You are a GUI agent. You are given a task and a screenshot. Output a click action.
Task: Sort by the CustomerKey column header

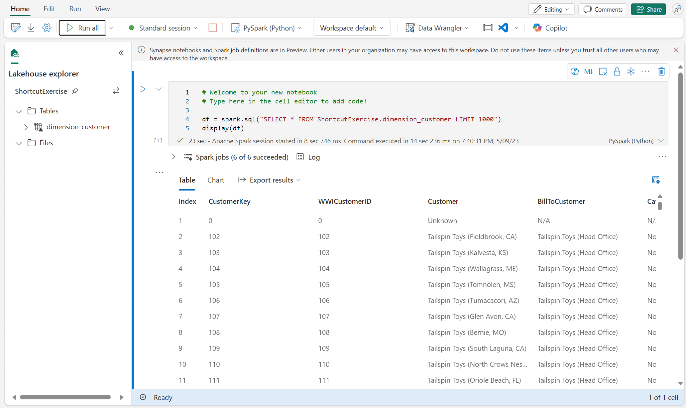click(x=229, y=202)
